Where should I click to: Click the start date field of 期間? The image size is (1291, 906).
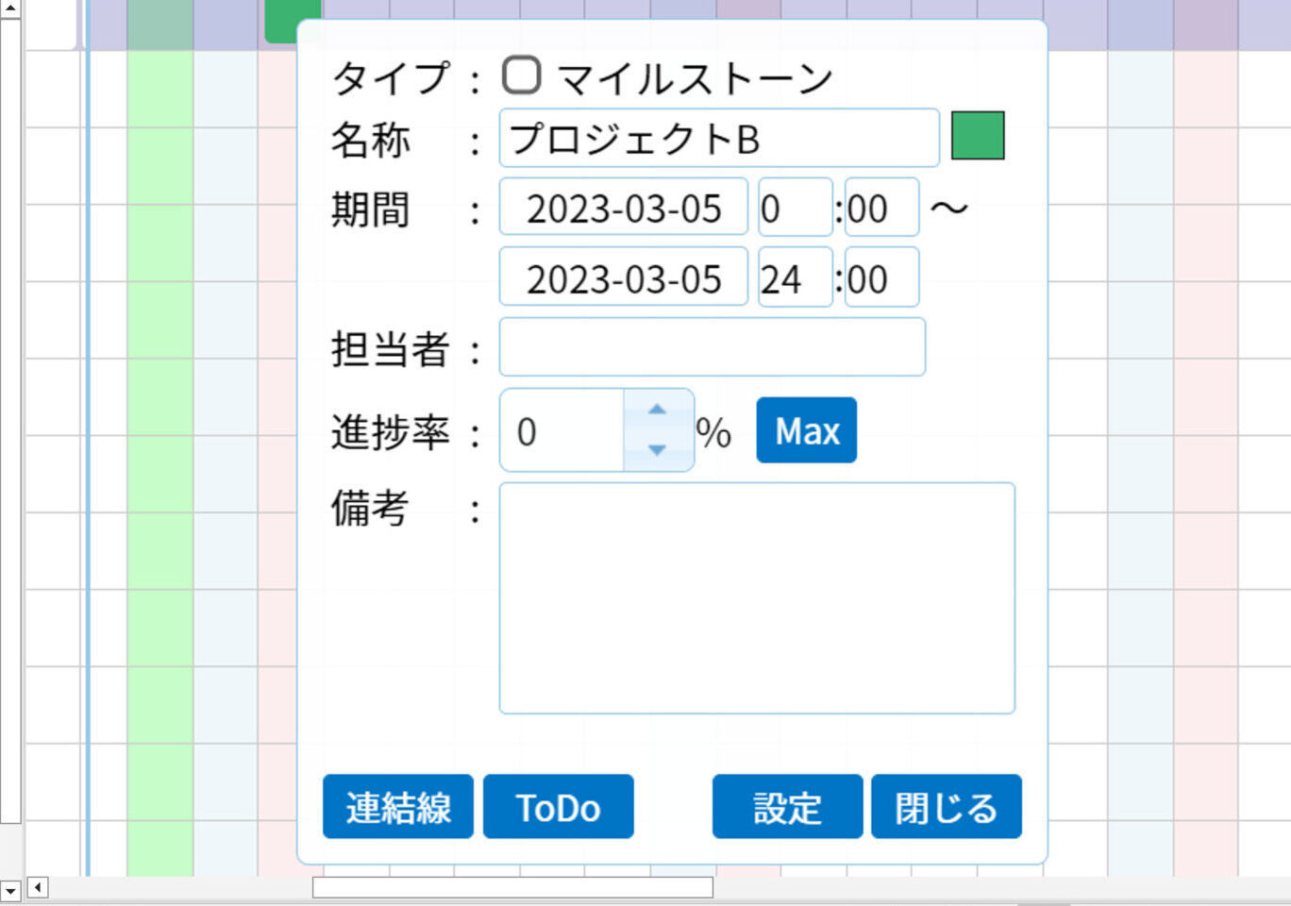click(623, 208)
